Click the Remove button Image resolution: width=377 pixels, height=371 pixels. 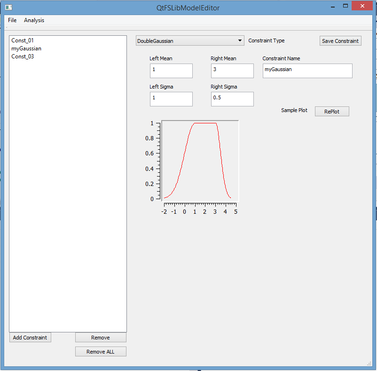click(x=101, y=338)
